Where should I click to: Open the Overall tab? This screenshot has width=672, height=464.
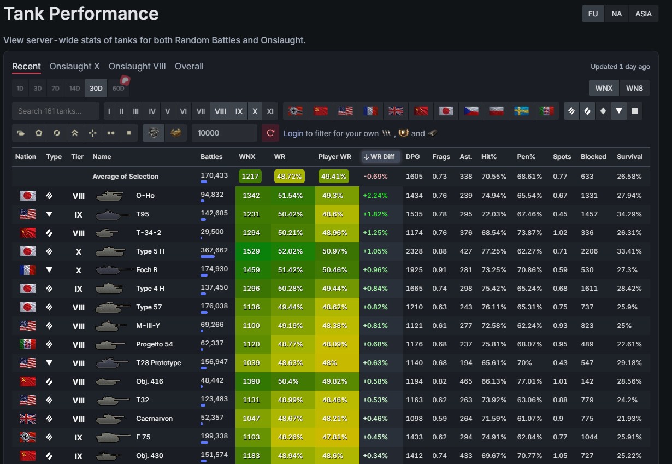189,67
